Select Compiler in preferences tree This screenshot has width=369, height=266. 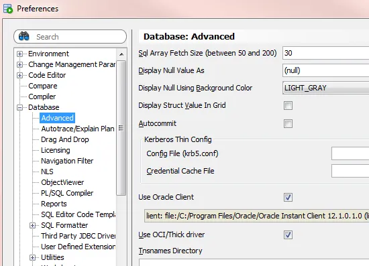pyautogui.click(x=42, y=96)
